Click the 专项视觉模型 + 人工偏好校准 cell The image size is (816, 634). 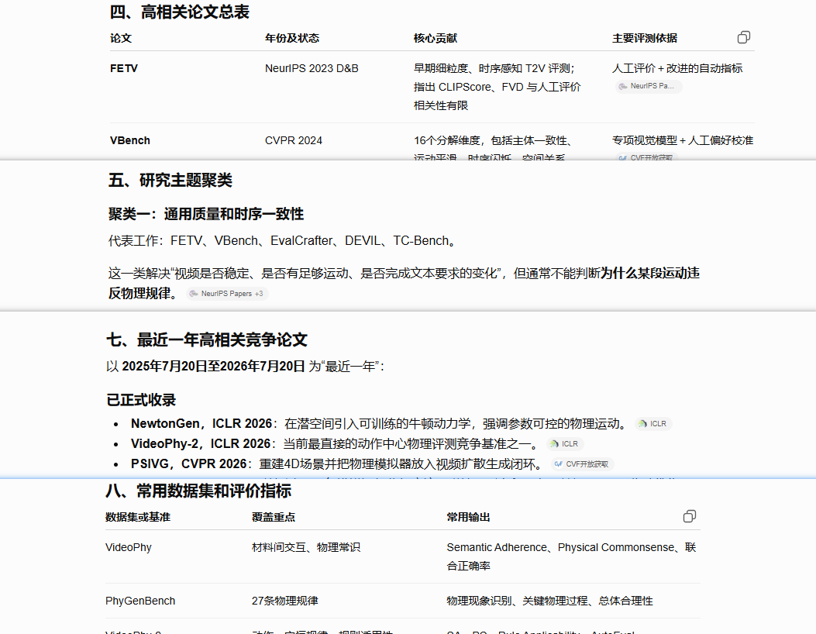pos(683,140)
